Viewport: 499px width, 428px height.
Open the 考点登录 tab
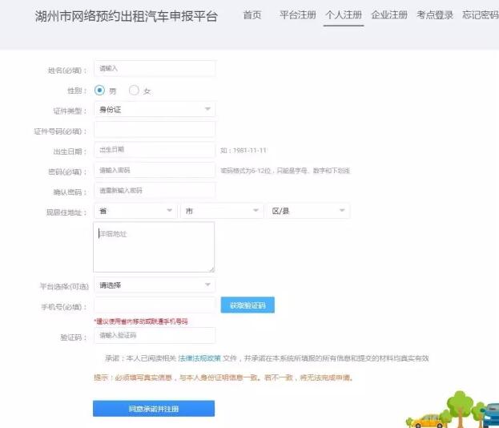[x=435, y=15]
